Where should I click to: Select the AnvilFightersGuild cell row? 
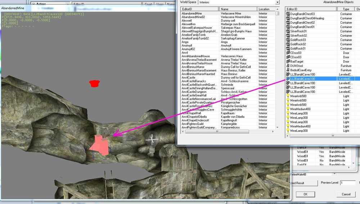coord(228,124)
